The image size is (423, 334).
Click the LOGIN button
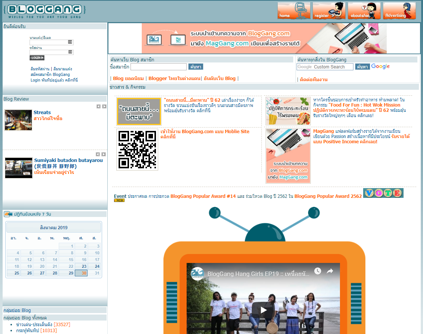point(37,58)
